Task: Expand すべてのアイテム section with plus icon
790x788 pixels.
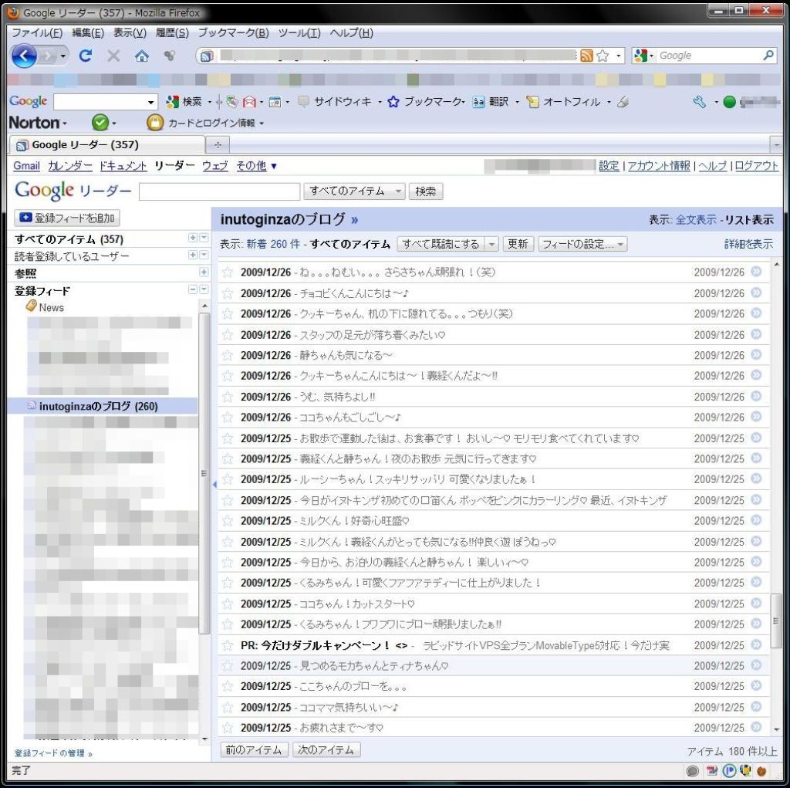Action: [192, 238]
